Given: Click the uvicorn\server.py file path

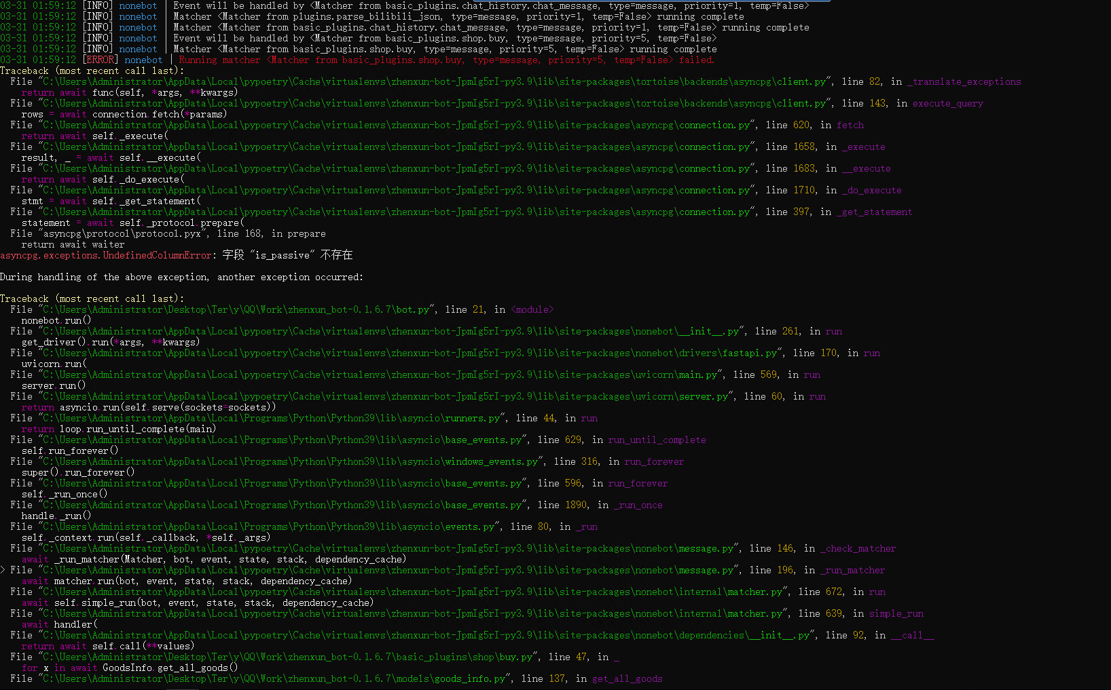Looking at the screenshot, I should click(386, 396).
